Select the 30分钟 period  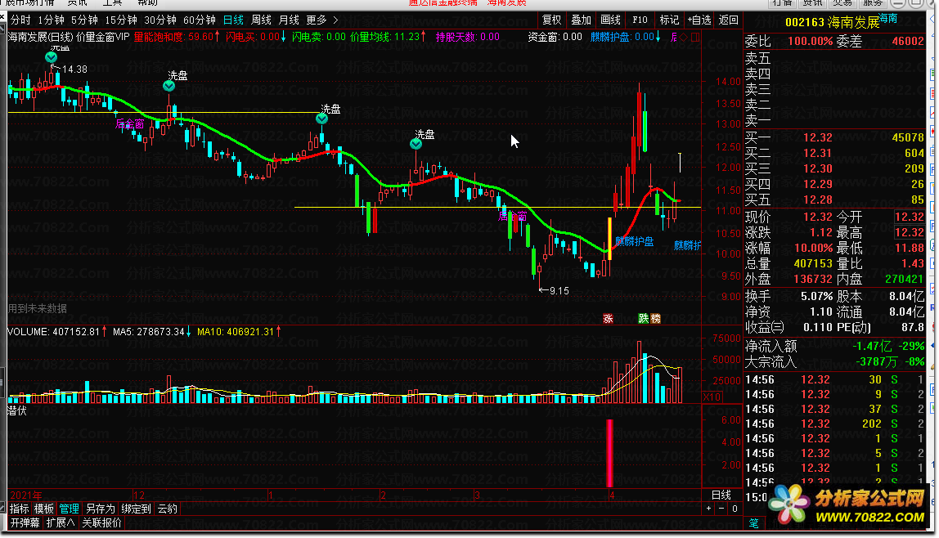(x=160, y=20)
